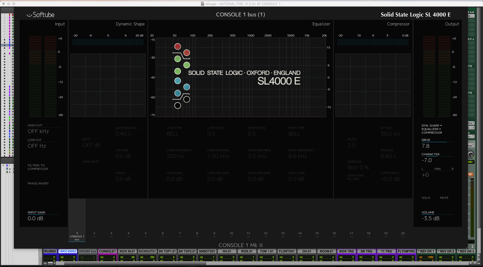Image resolution: width=483 pixels, height=267 pixels.
Task: Solo the Console 1 channel
Action: click(426, 198)
